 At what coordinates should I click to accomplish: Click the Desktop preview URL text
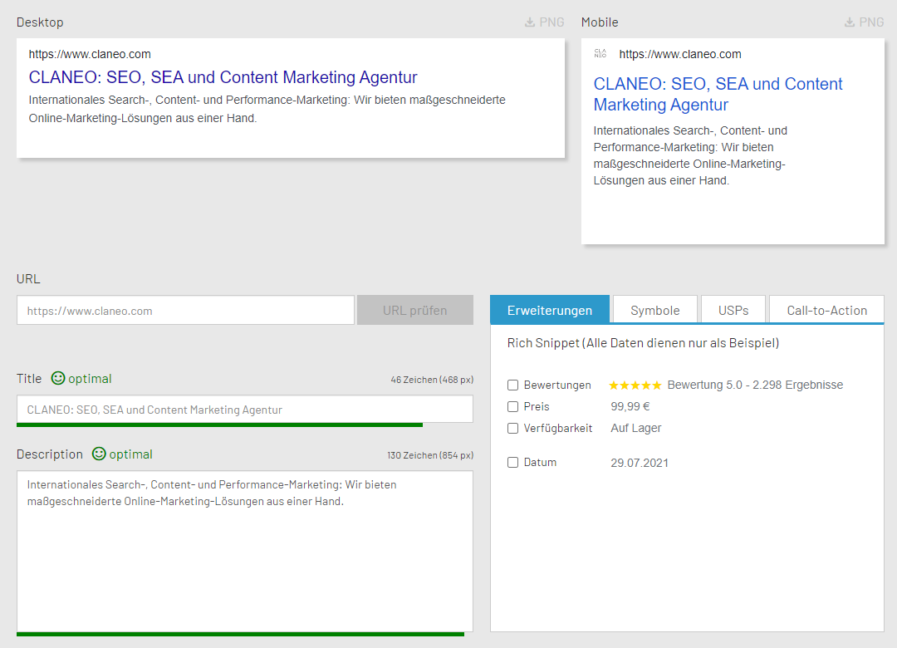pos(90,54)
